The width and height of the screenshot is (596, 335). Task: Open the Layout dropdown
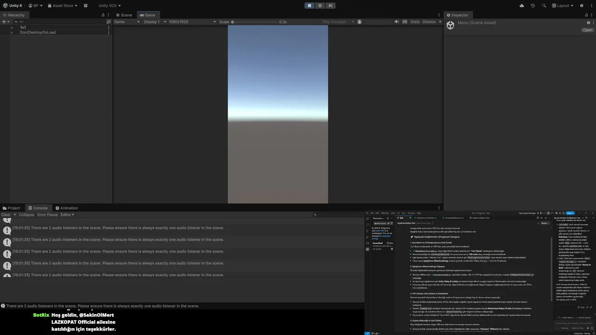pos(563,6)
